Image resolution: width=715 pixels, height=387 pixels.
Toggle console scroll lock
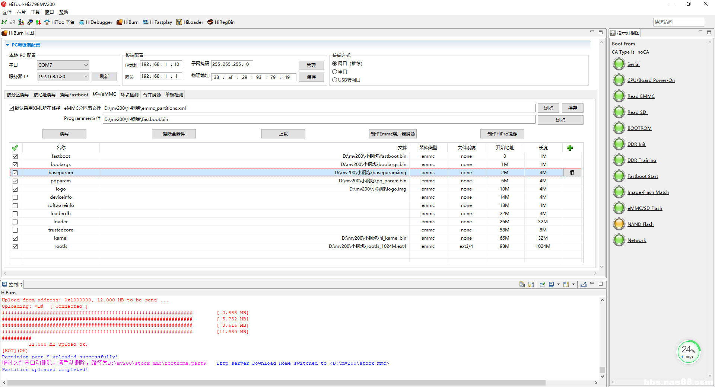pyautogui.click(x=531, y=284)
